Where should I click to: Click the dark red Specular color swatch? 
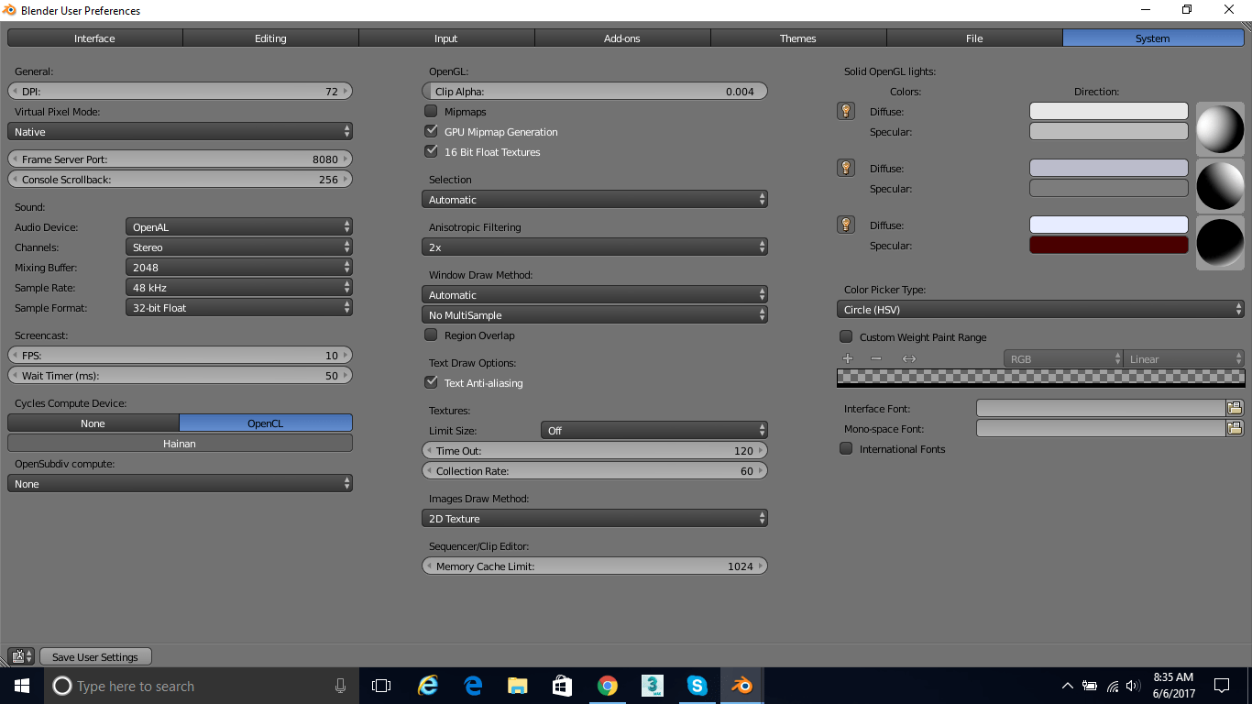point(1108,245)
